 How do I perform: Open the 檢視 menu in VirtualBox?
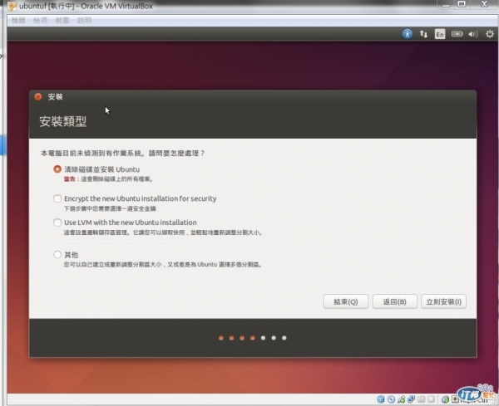point(40,20)
